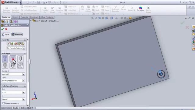Image resolution: width=195 pixels, height=110 pixels.
Task: Click the viewport confirmation corner red X
Action: coord(187,27)
